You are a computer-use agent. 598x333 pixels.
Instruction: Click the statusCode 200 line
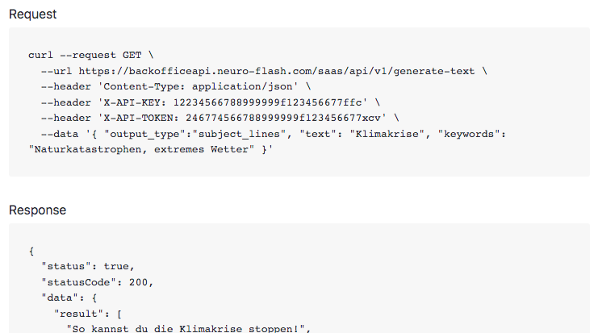(98, 281)
